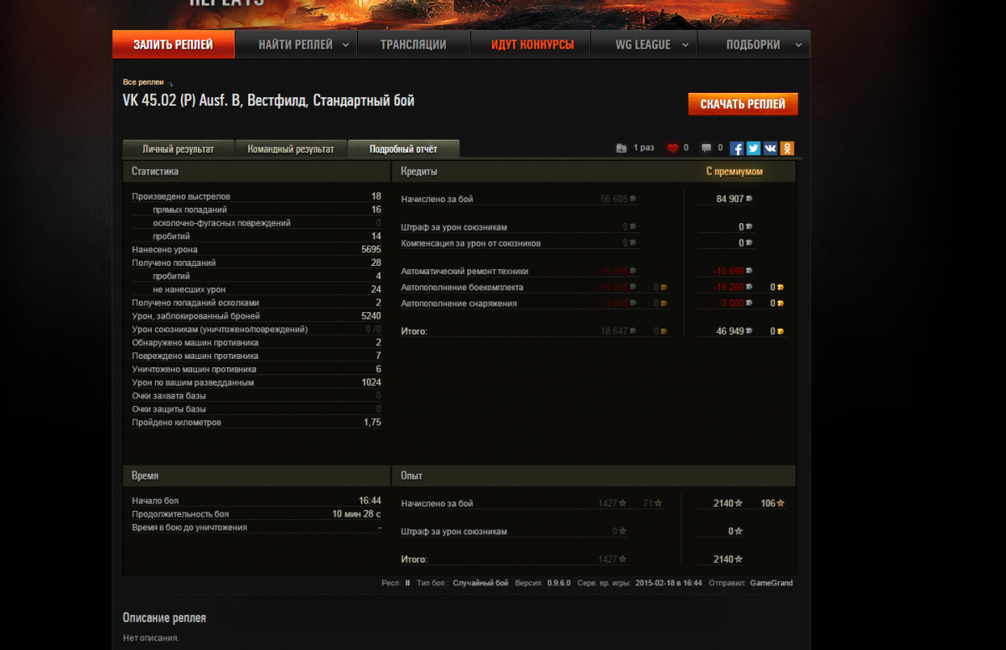Click the Урон по вашим разведданным row
Image resolution: width=1006 pixels, height=650 pixels.
(257, 382)
